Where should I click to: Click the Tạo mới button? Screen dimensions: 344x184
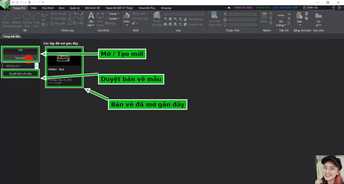click(x=20, y=58)
